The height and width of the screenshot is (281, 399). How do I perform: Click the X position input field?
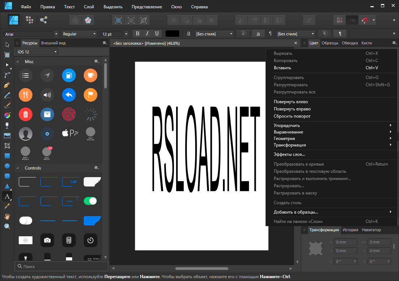(346, 242)
